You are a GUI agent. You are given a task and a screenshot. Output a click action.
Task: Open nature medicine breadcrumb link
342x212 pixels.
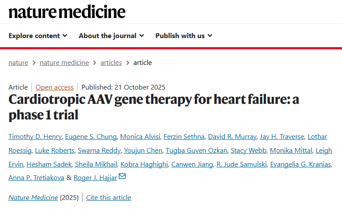coord(64,62)
